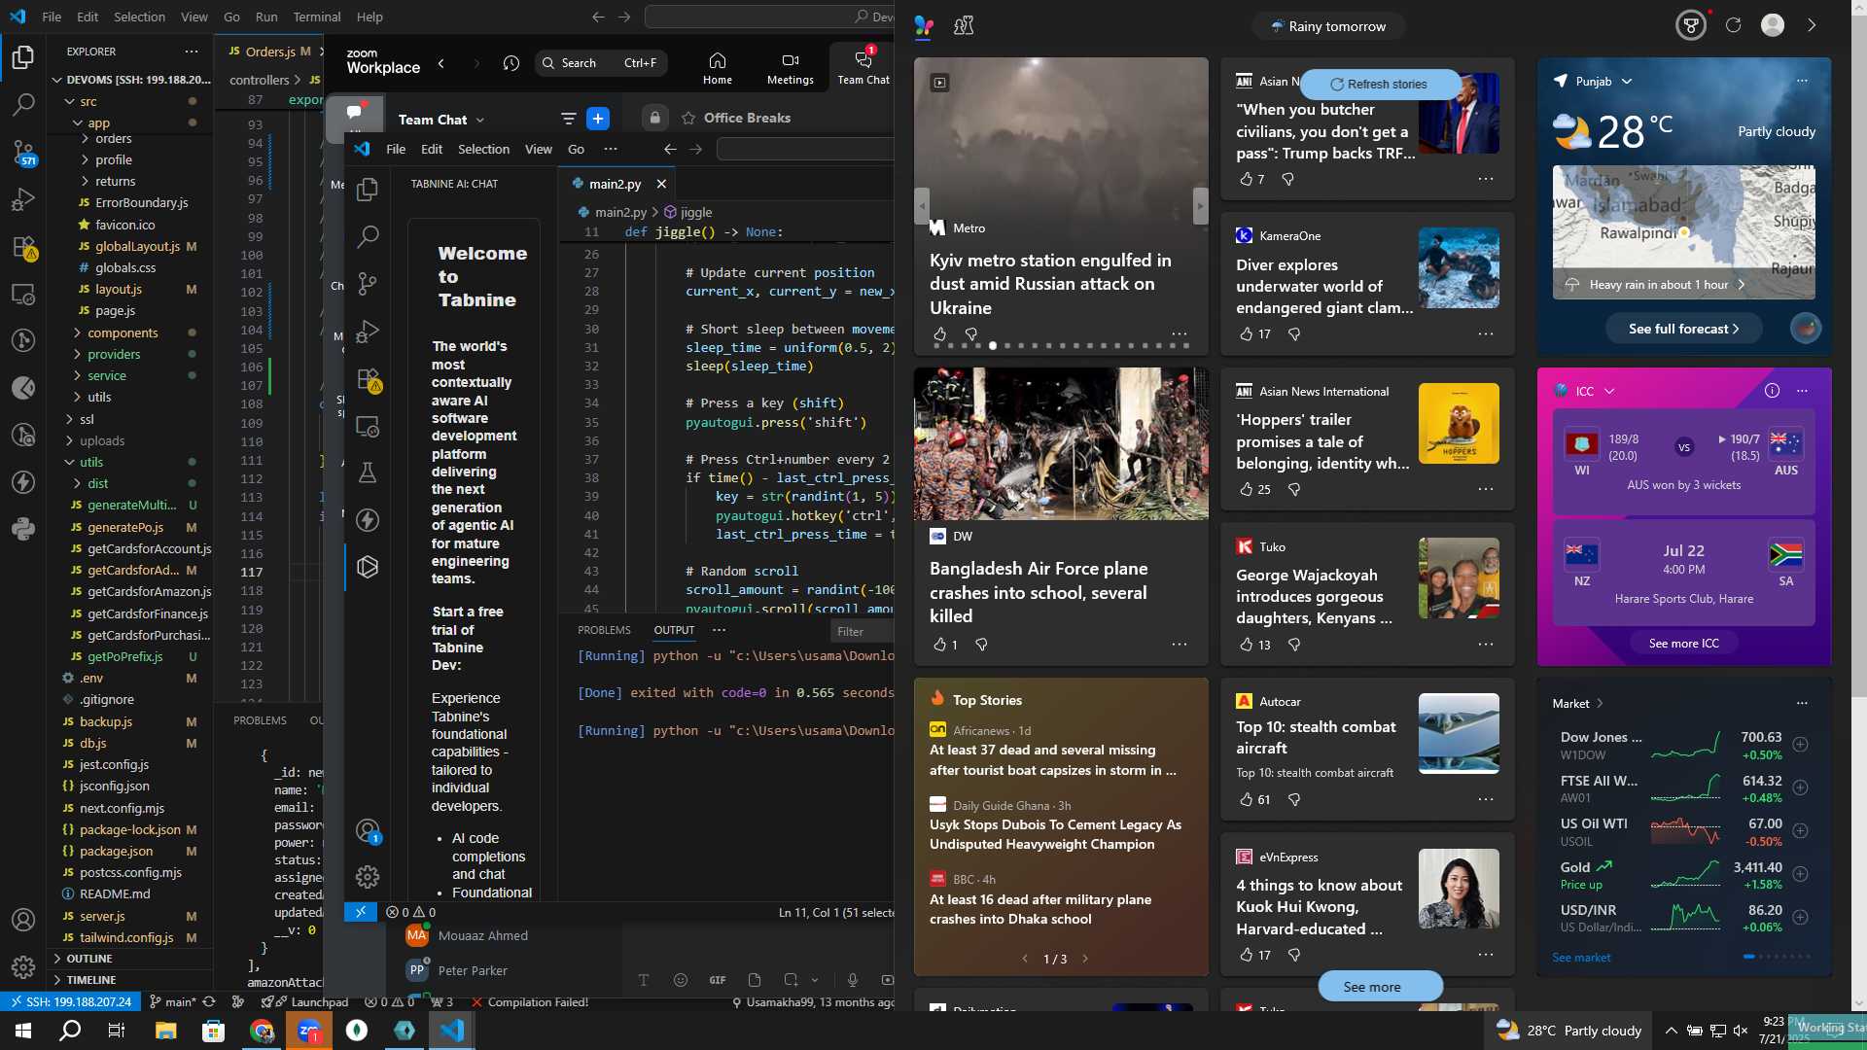1867x1050 pixels.
Task: Click the Refresh stories button
Action: pos(1379,85)
